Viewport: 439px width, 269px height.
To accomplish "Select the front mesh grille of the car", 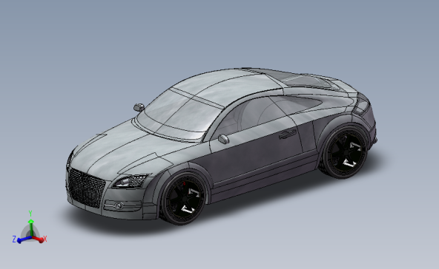I will point(86,188).
